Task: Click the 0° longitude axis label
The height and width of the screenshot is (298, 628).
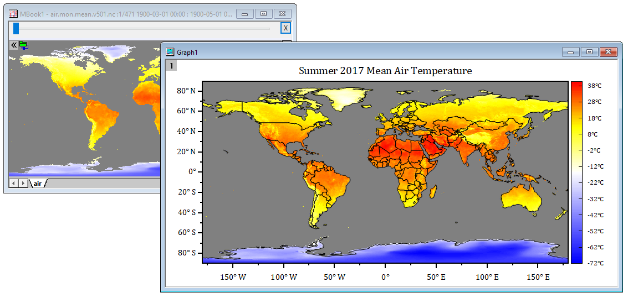Action: click(385, 277)
